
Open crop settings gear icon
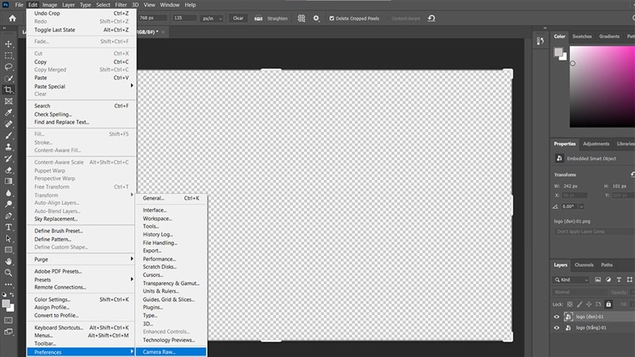click(316, 18)
